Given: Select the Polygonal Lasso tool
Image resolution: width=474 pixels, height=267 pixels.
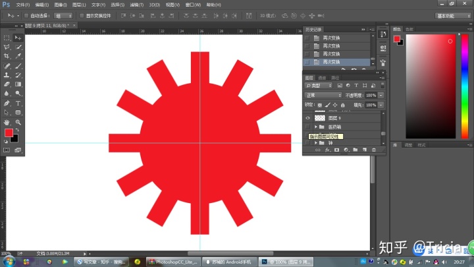Looking at the screenshot, I should pos(7,47).
